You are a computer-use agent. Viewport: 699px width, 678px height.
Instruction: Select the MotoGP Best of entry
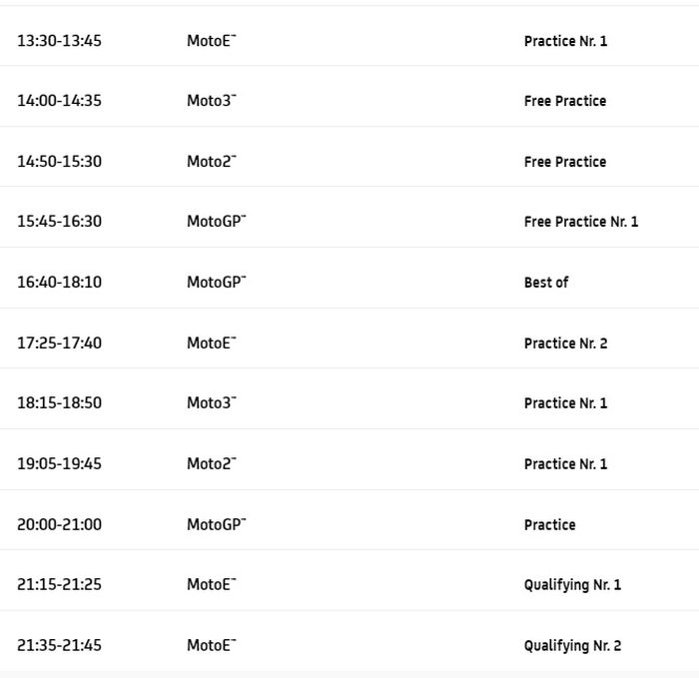(x=545, y=283)
